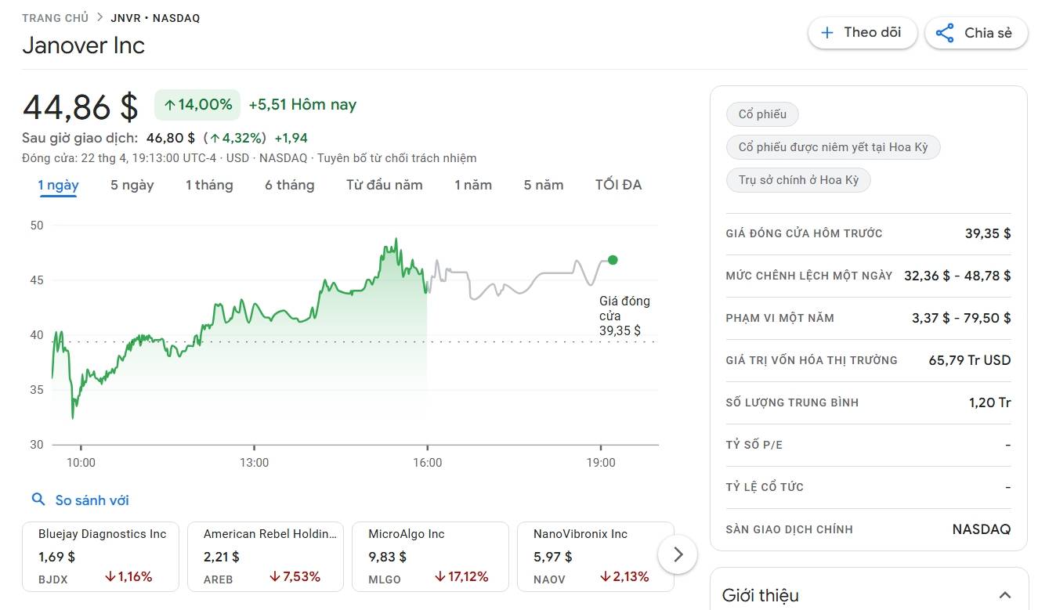Viewport: 1038px width, 610px height.
Task: Click the MLGO 17,12% decline value
Action: 461,577
